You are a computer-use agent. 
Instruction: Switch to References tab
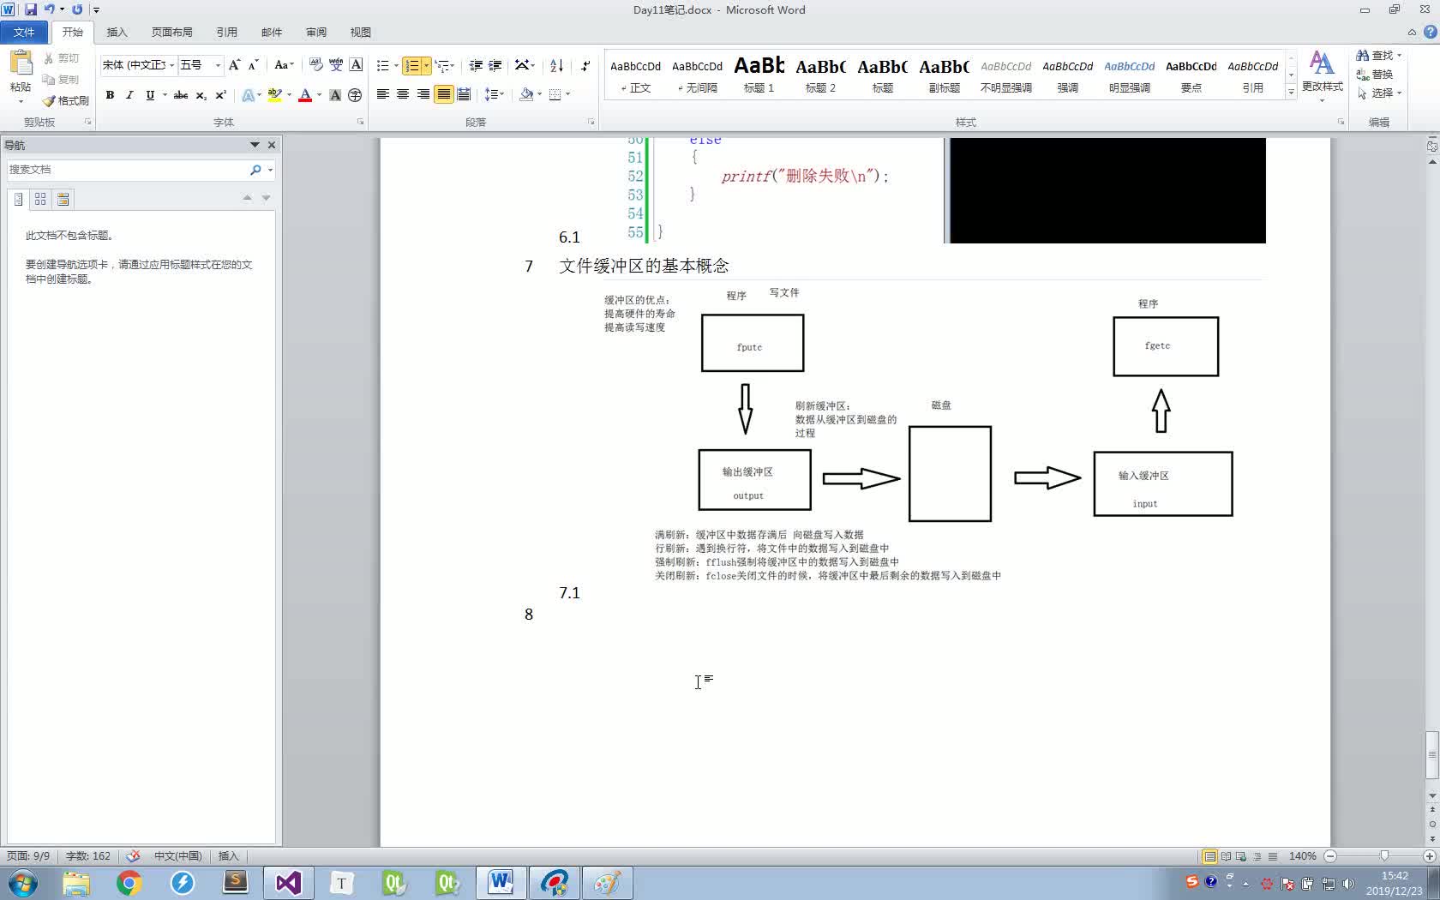pos(226,32)
